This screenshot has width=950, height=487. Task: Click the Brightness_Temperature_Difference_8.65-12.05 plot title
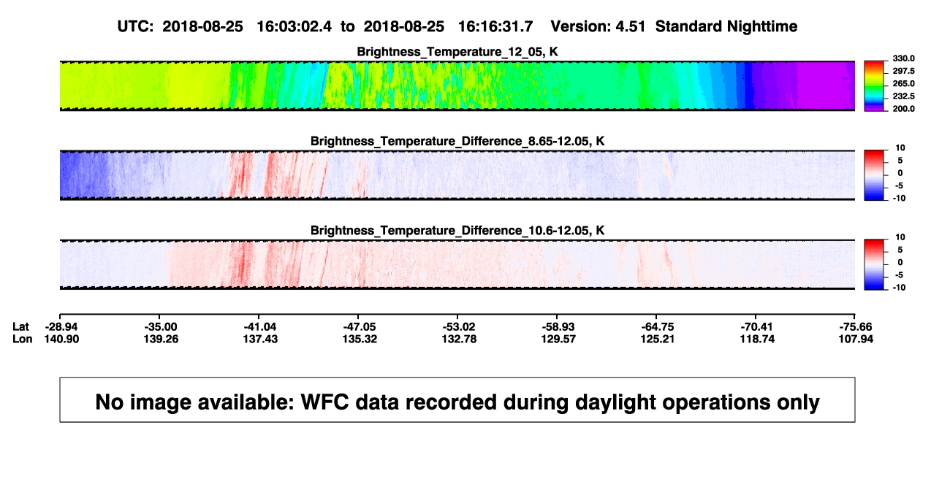(457, 141)
